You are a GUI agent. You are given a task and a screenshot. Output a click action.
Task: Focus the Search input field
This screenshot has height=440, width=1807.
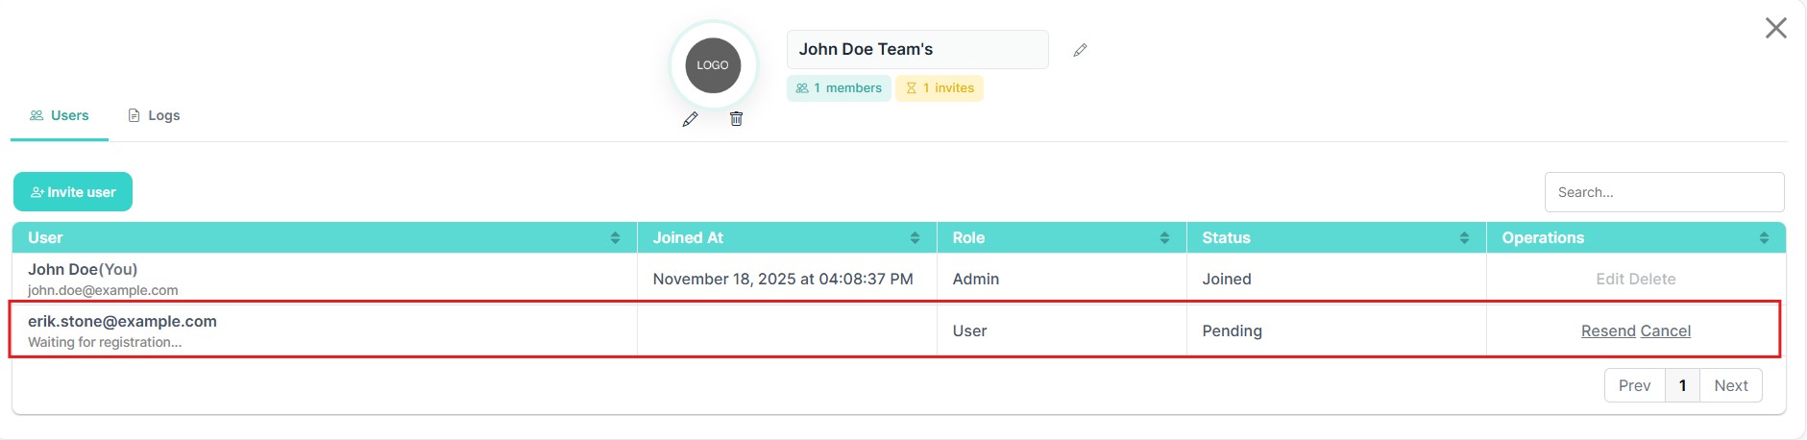(x=1664, y=192)
